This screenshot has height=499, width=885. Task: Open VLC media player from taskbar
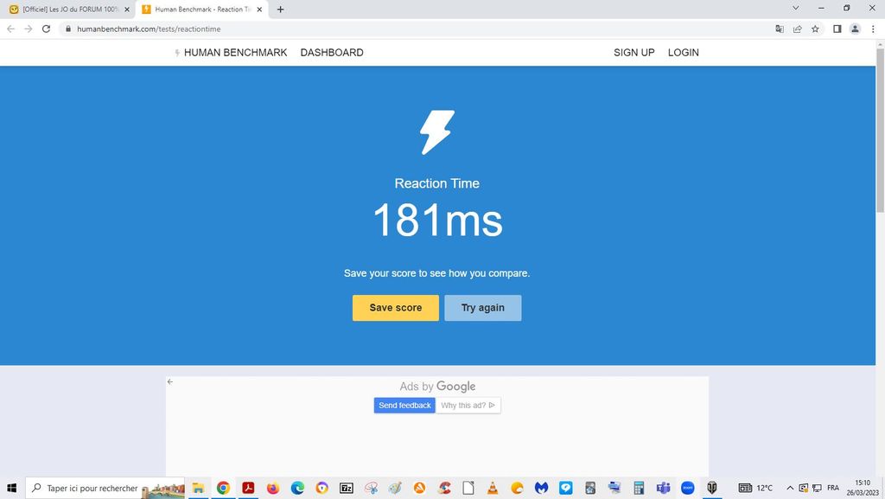click(493, 488)
